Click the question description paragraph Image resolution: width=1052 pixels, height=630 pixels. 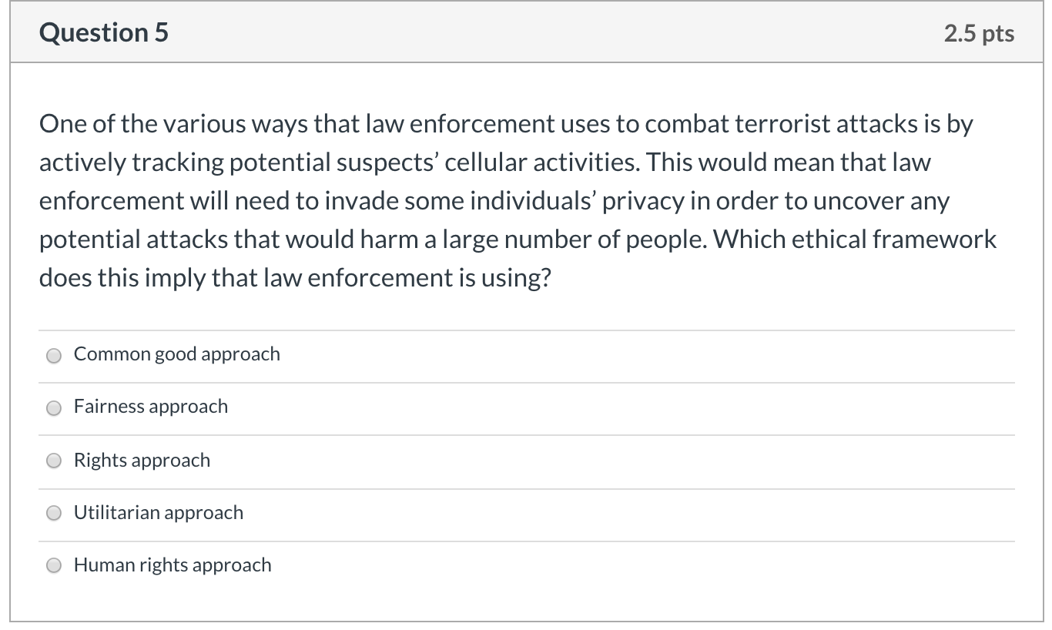pyautogui.click(x=518, y=200)
